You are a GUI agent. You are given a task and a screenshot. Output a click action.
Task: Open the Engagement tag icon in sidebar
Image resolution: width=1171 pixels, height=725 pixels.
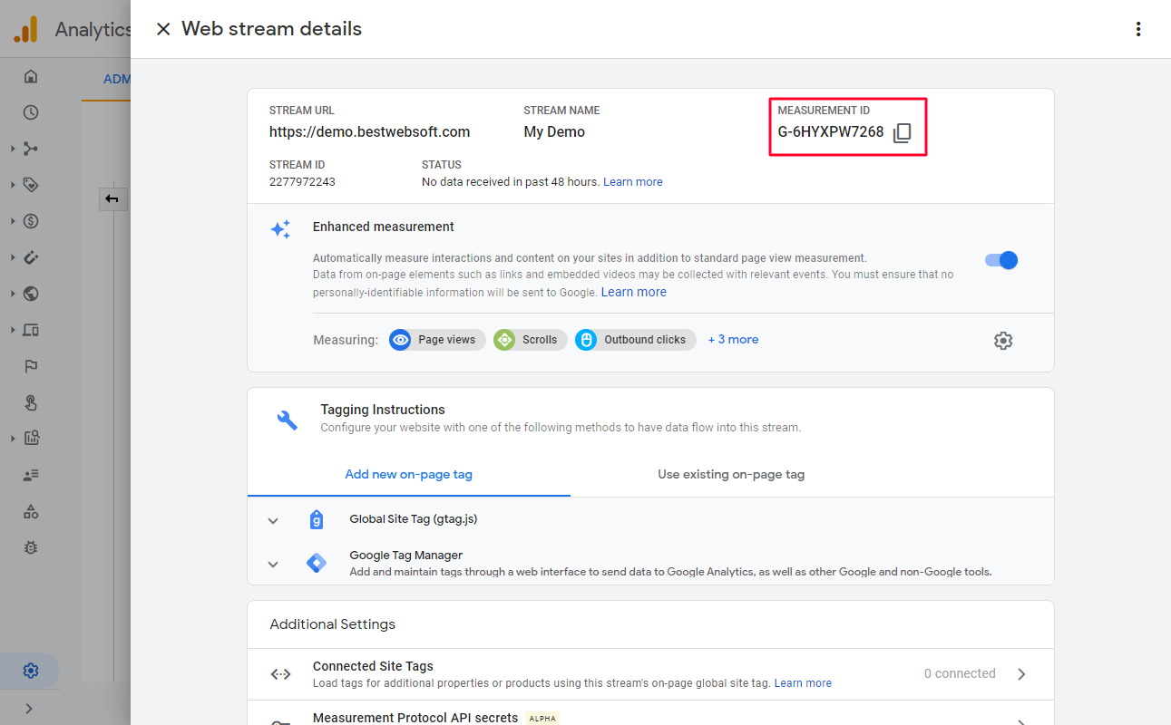pyautogui.click(x=31, y=185)
